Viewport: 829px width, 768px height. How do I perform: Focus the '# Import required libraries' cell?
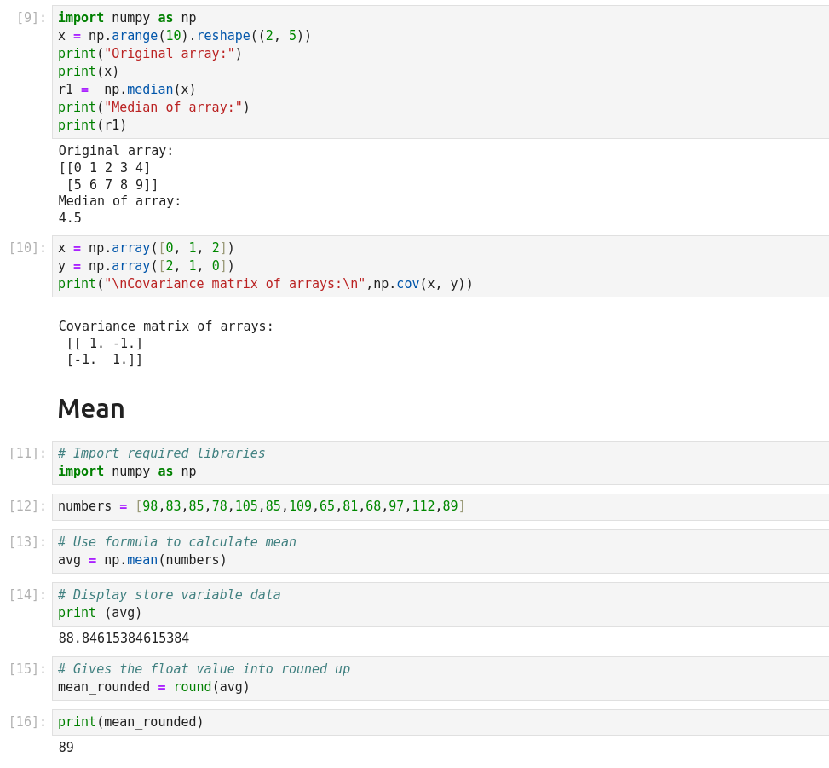point(426,462)
